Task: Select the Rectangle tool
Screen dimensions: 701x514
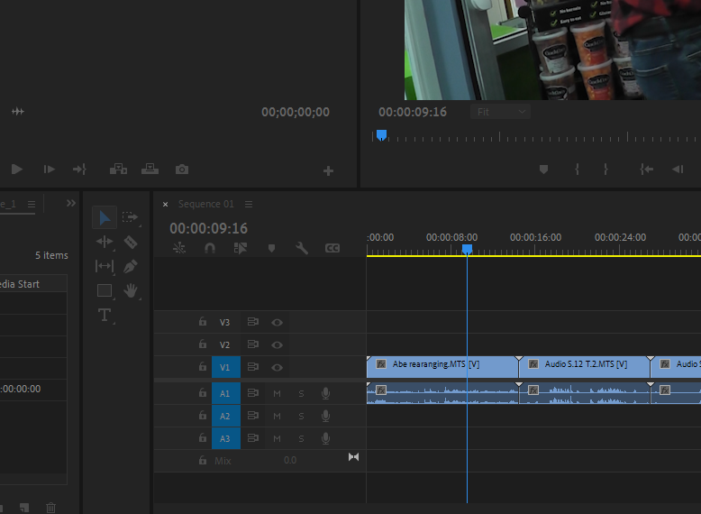Action: point(105,290)
